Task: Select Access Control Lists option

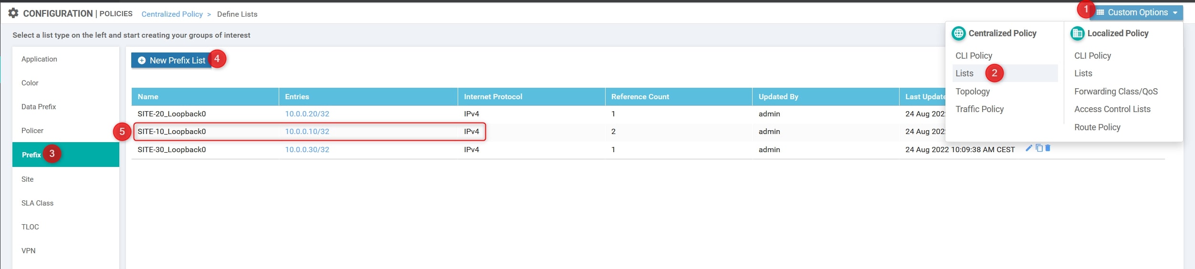Action: pyautogui.click(x=1112, y=109)
